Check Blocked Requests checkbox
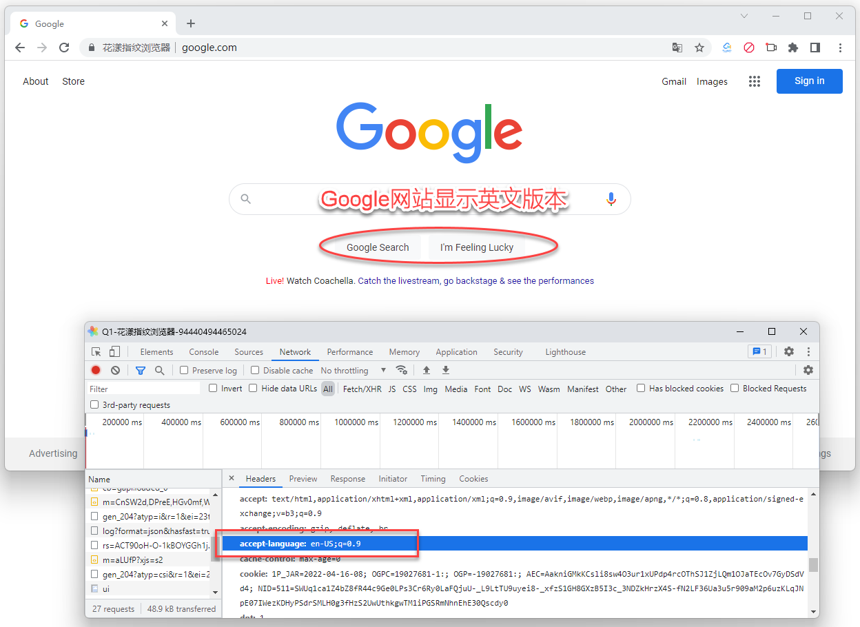 [735, 388]
